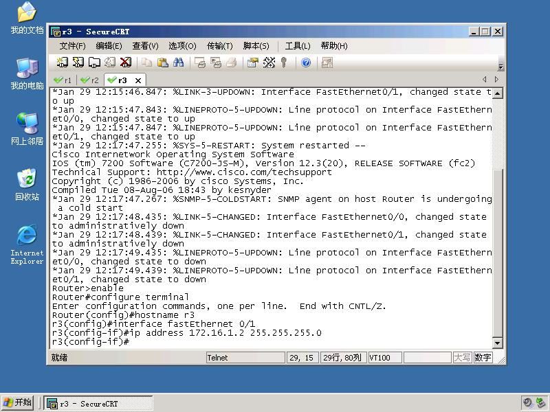The image size is (550, 412).
Task: Click the last 'r3(config-if)#' prompt line
Action: click(x=91, y=341)
